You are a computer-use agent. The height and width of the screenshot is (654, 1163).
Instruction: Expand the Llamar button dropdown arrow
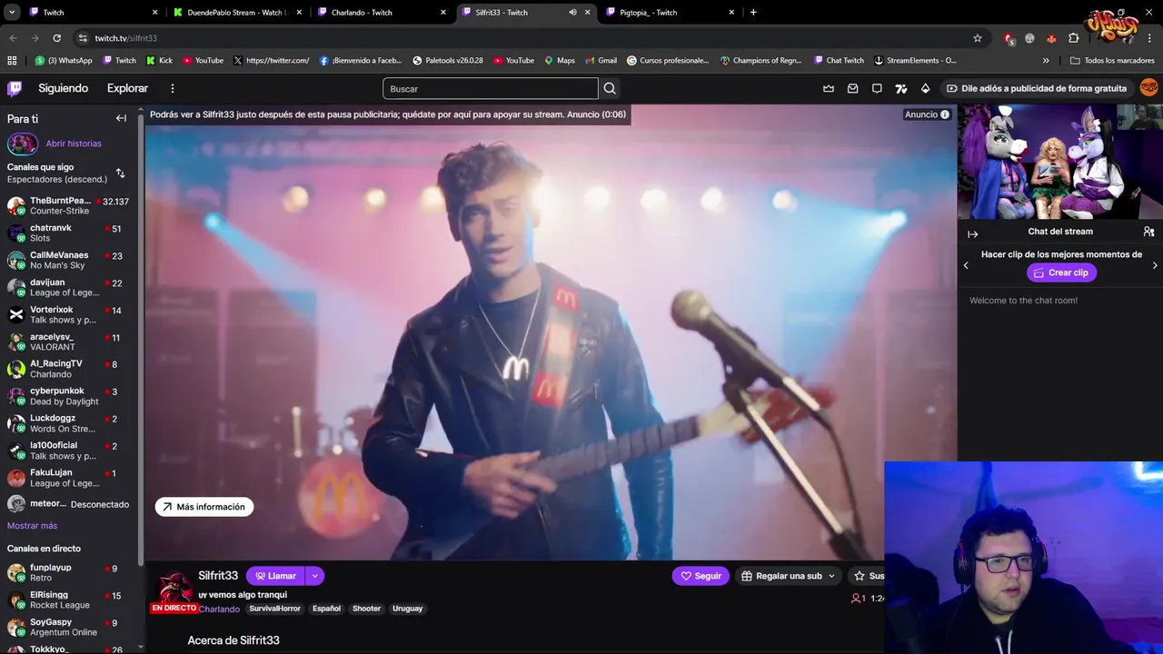314,576
